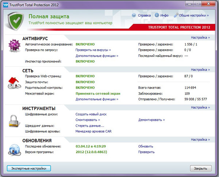Click the Закрыть button
Screen dimensions: 219x177
(200, 168)
